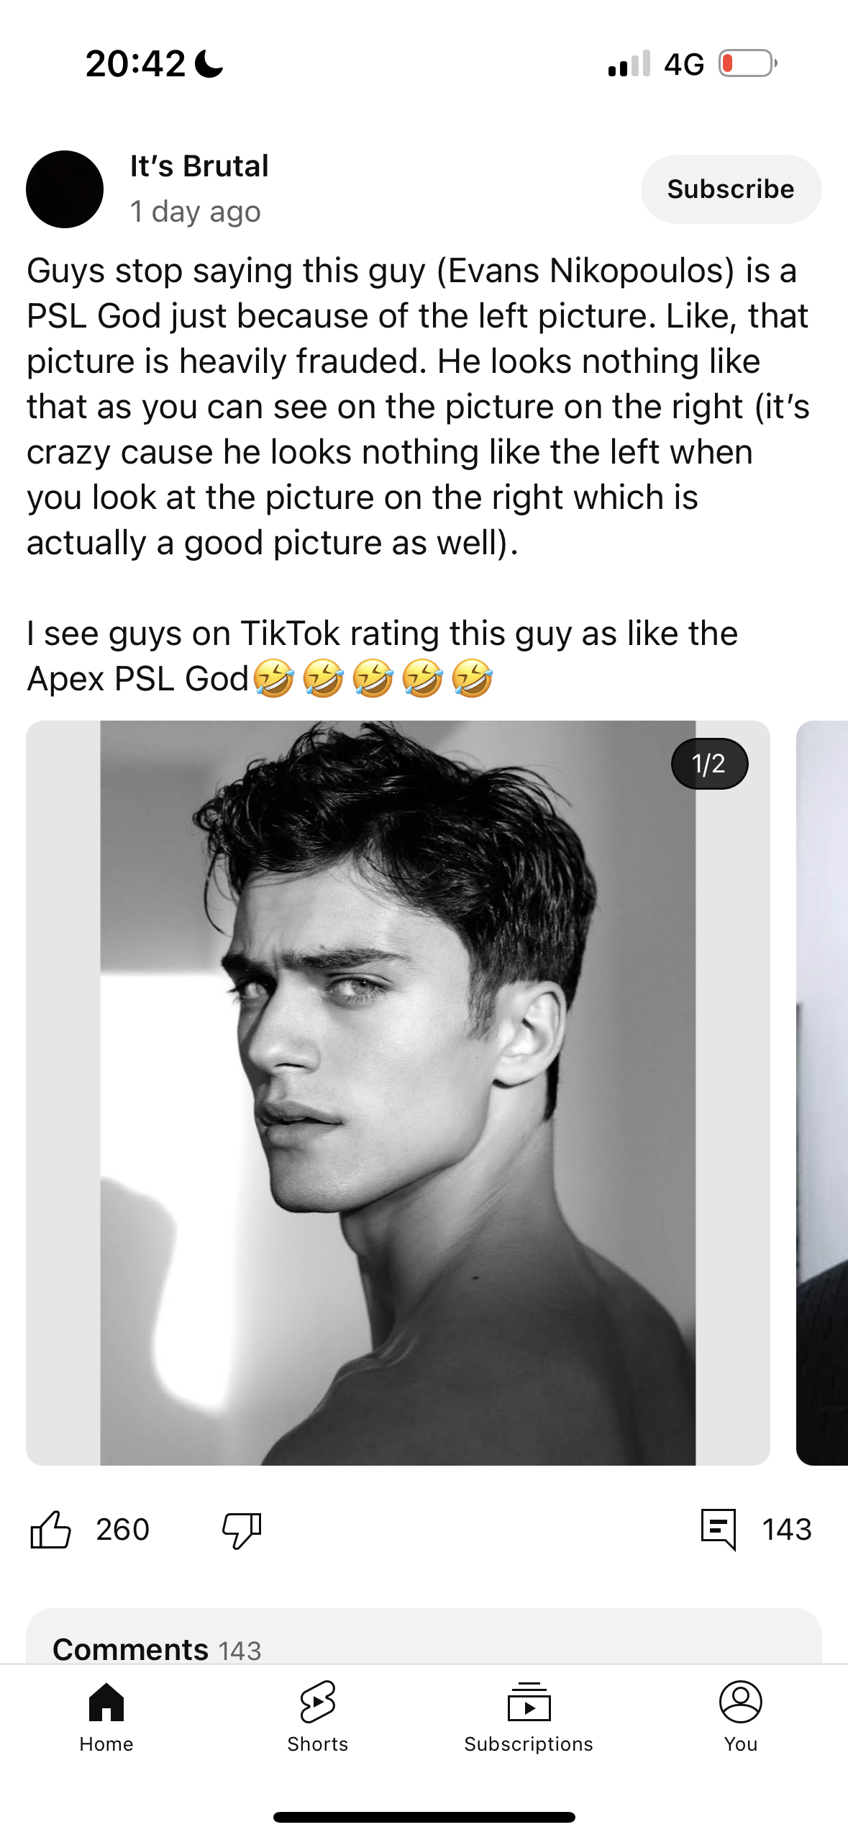Tap the 1/2 image counter badge
This screenshot has height=1840, width=848.
click(x=709, y=764)
